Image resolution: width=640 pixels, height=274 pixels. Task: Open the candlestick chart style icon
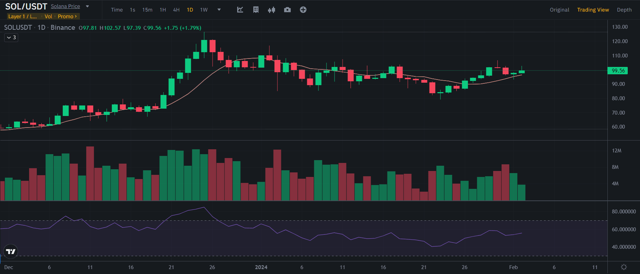tap(271, 10)
